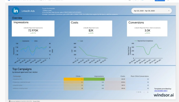Image resolution: width=179 pixels, height=102 pixels.
Task: Click the LinkedIn logo icon
Action: (x=16, y=11)
